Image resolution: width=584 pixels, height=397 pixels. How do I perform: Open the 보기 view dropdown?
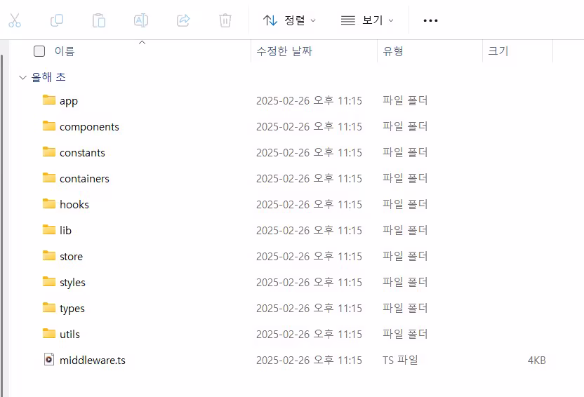(x=367, y=20)
